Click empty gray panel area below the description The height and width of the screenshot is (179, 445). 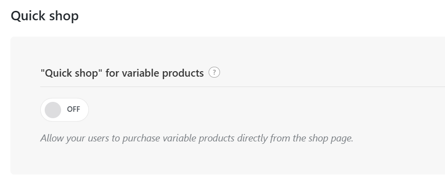click(x=227, y=160)
